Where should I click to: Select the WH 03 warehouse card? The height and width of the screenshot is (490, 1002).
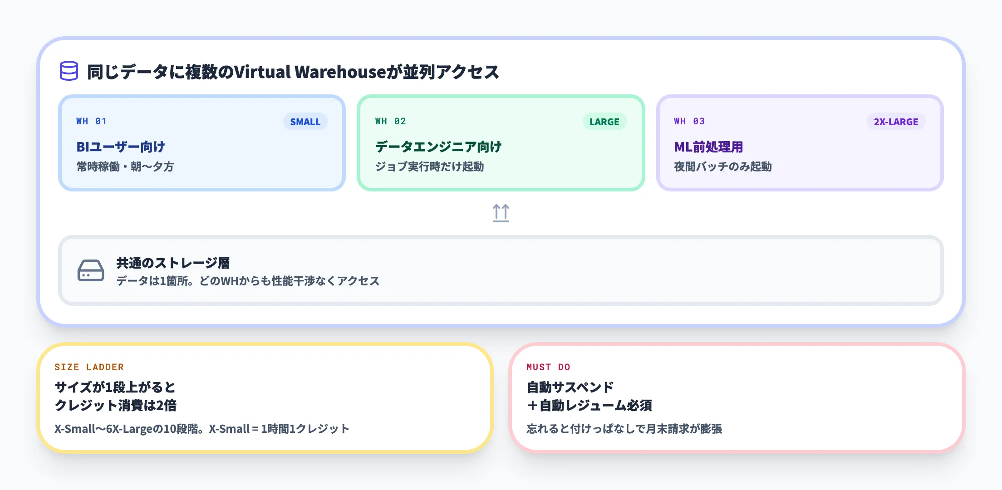tap(800, 142)
